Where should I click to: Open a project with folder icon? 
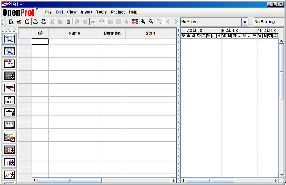(x=19, y=22)
